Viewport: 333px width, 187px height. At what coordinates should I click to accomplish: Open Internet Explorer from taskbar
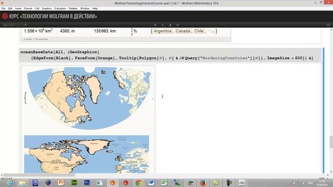pyautogui.click(x=9, y=183)
